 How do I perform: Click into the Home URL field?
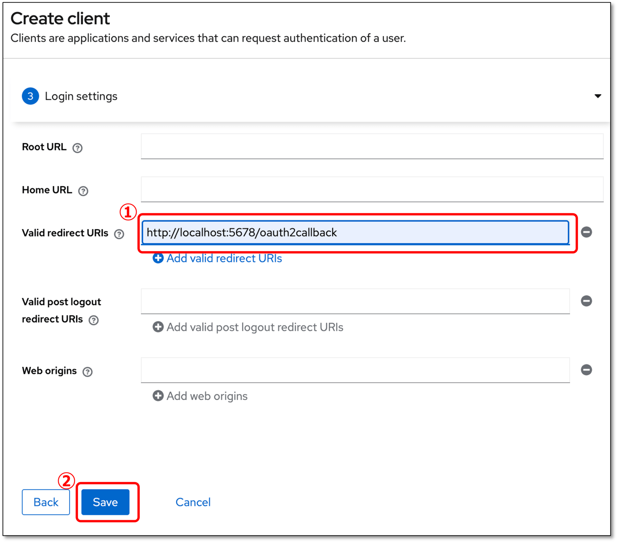click(372, 190)
